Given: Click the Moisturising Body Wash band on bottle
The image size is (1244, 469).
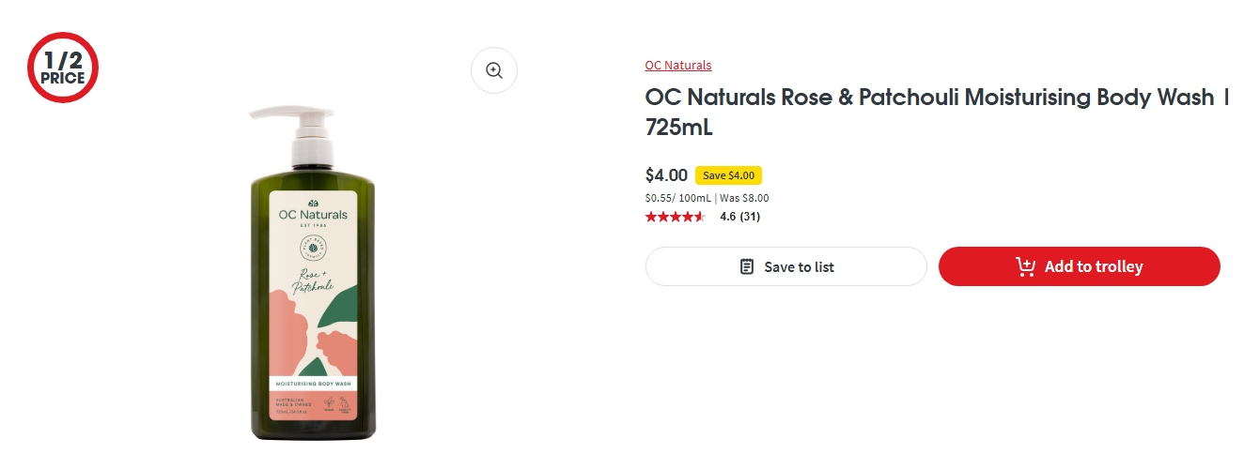Looking at the screenshot, I should pos(313,385).
